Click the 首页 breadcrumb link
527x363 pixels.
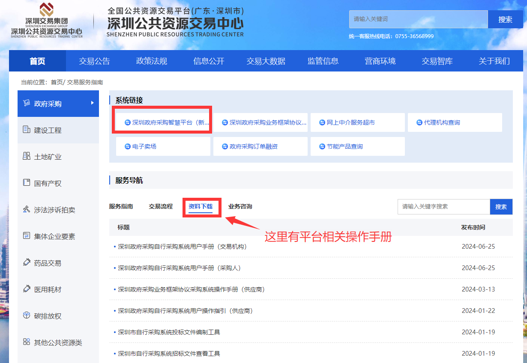56,82
